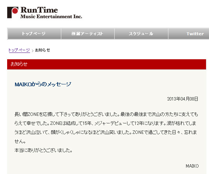Click the 'Music Entertainment Inc.' logo subtitle
Viewport: 209px width, 174px height.
coord(51,16)
